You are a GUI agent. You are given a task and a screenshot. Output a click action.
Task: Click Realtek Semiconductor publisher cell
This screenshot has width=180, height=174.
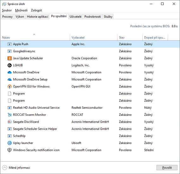pyautogui.click(x=87, y=108)
